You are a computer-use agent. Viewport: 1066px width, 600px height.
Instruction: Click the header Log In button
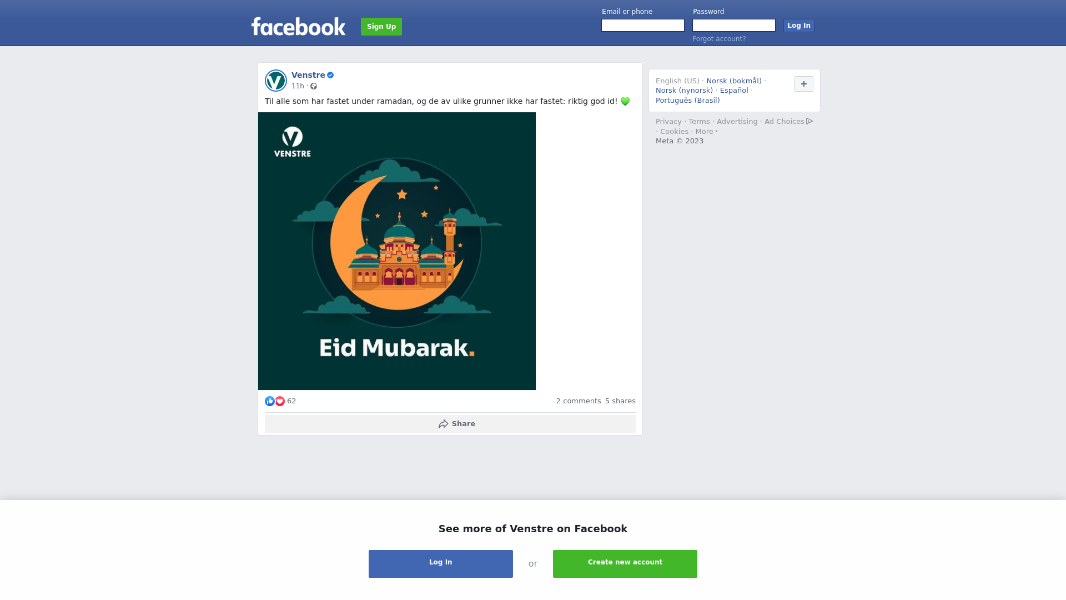click(799, 26)
